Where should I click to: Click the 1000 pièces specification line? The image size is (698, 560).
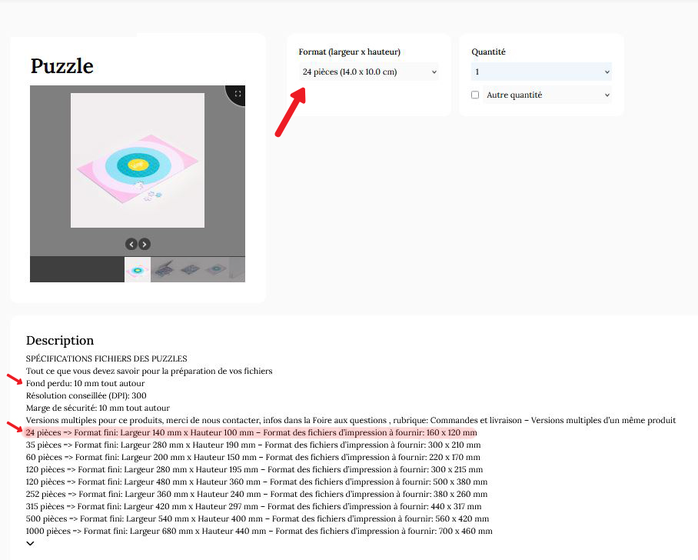(x=259, y=531)
